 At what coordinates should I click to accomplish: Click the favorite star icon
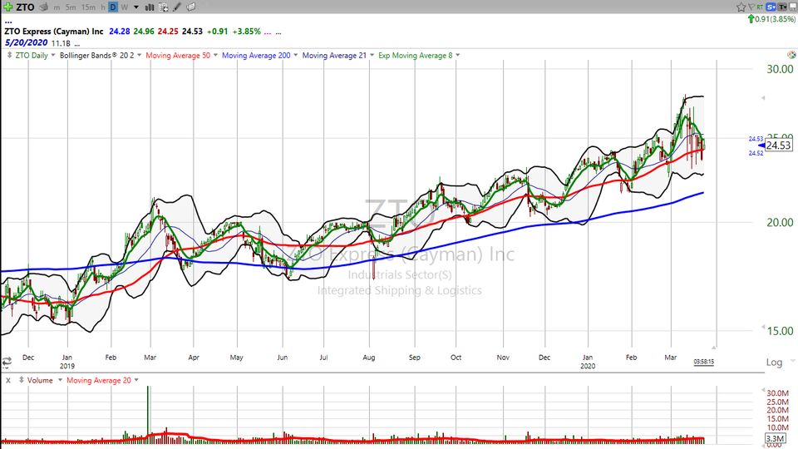pyautogui.click(x=741, y=7)
